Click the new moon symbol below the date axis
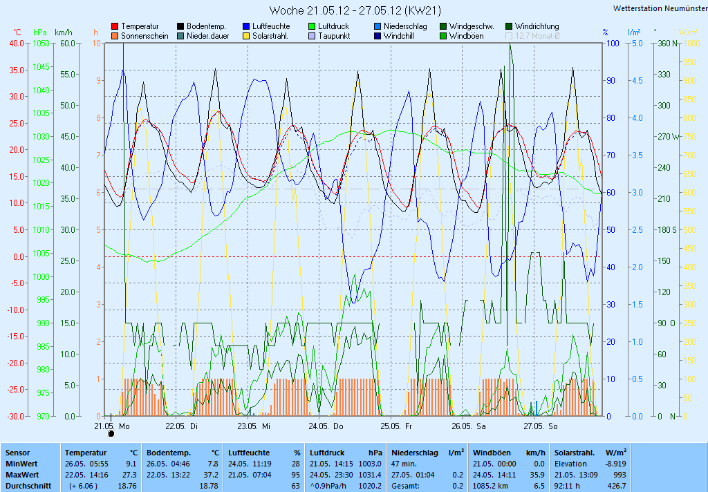708x492 pixels. 111,434
